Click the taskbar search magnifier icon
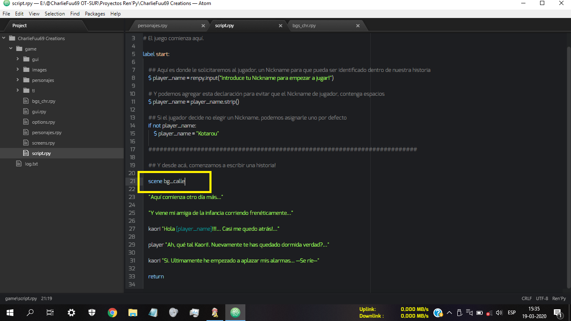571x321 pixels. 30,313
